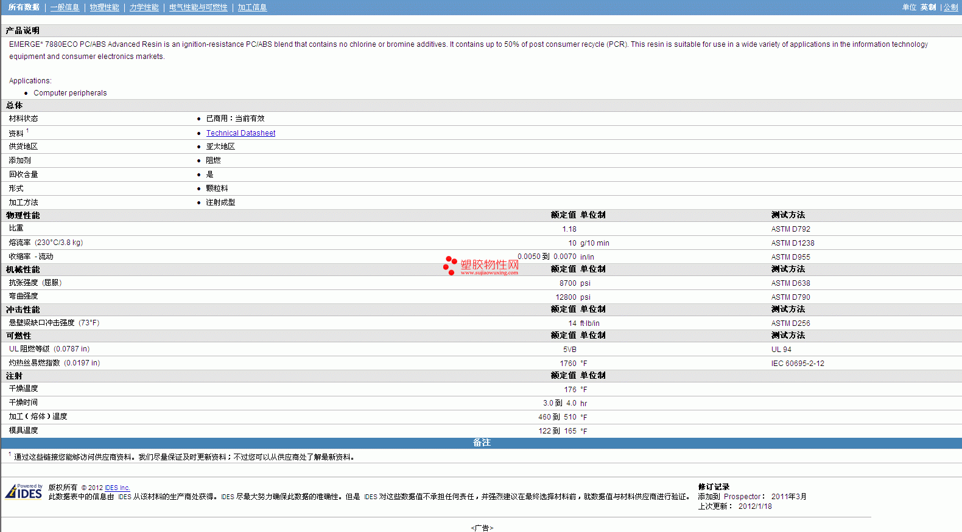Click the 添加到 Prospector 2011年3月 entry
Viewport: 962px width, 532px height.
coord(752,497)
